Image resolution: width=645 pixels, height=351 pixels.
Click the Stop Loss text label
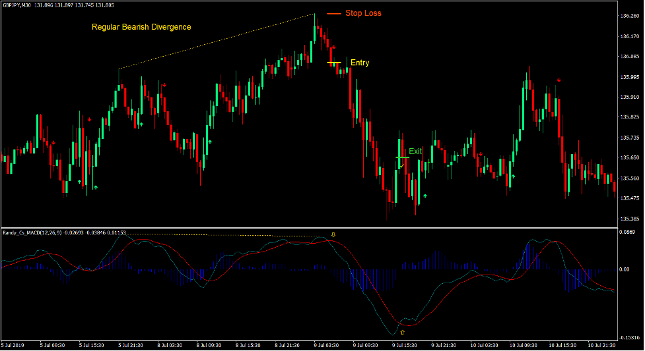pyautogui.click(x=363, y=13)
